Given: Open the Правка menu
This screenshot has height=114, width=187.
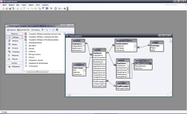Looking at the screenshot, I should tap(11, 5).
